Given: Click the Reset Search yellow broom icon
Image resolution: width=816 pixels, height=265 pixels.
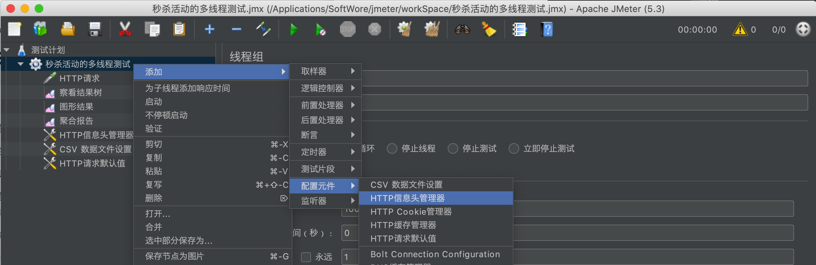Looking at the screenshot, I should tap(489, 29).
